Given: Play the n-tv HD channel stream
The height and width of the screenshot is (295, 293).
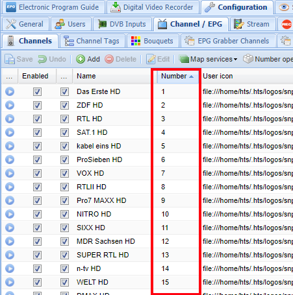Looking at the screenshot, I should point(10,268).
